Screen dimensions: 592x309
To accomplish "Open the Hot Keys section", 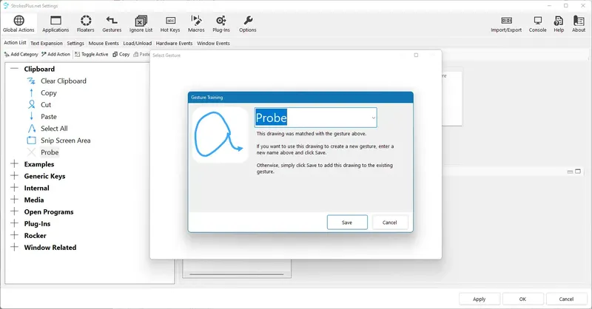I will 170,24.
